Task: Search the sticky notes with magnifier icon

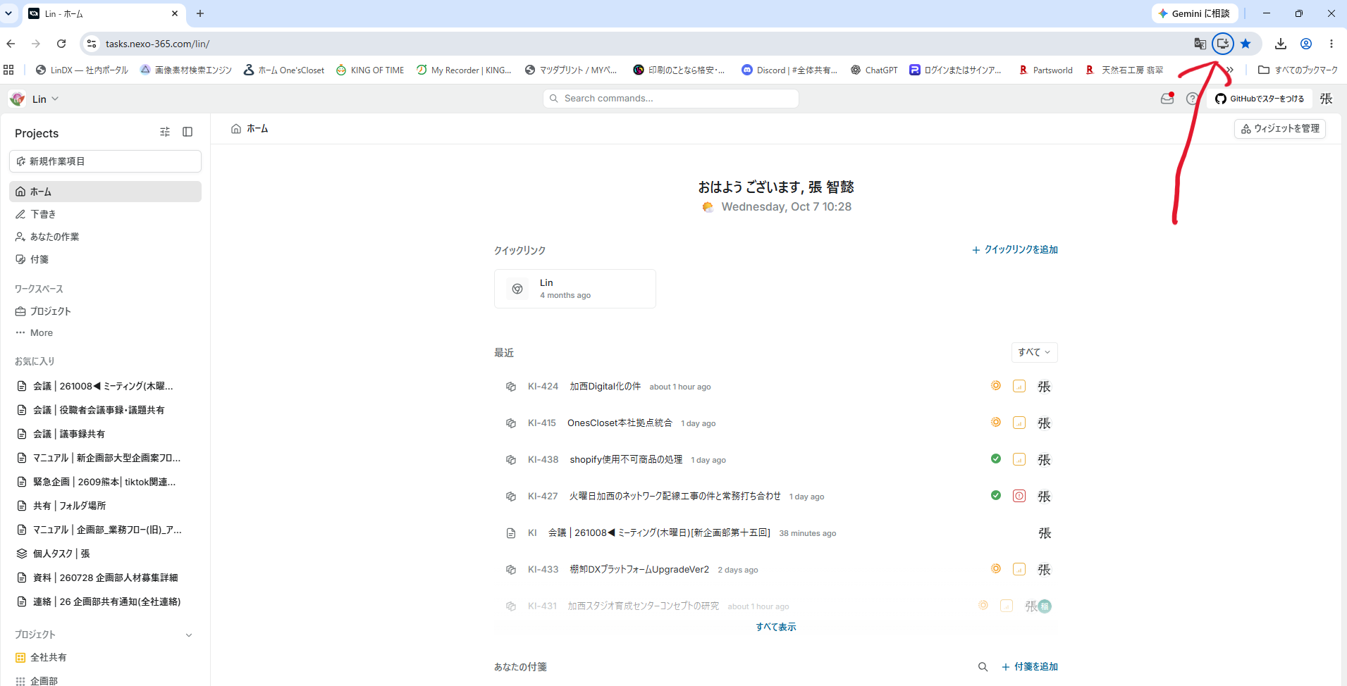Action: pyautogui.click(x=983, y=667)
